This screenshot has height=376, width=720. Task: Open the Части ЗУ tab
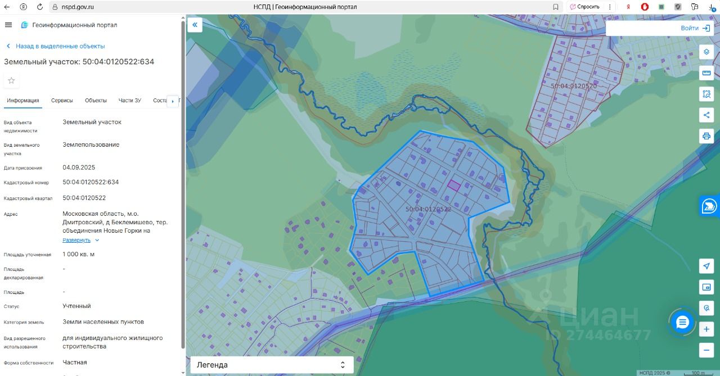129,101
